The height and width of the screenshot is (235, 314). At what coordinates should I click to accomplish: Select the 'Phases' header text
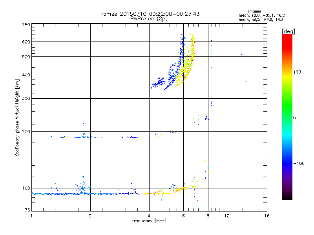tap(254, 11)
